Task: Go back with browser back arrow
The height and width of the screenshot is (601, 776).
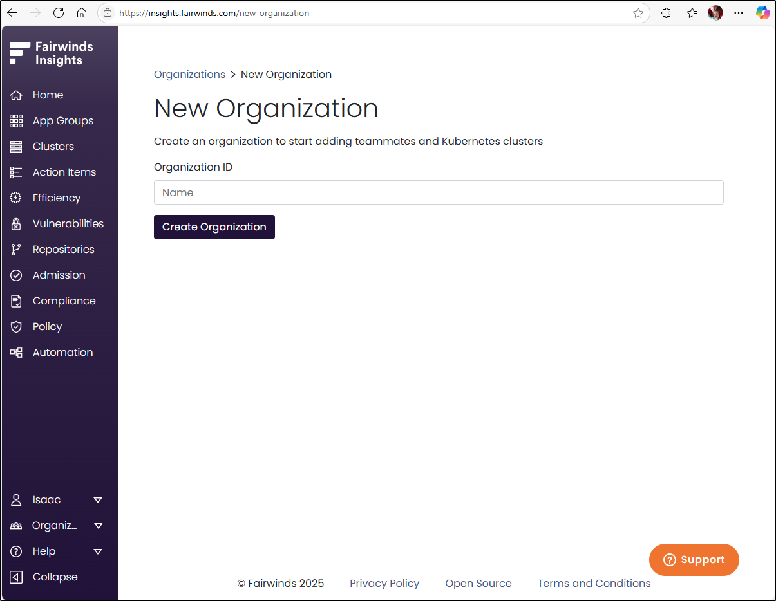Action: click(12, 13)
